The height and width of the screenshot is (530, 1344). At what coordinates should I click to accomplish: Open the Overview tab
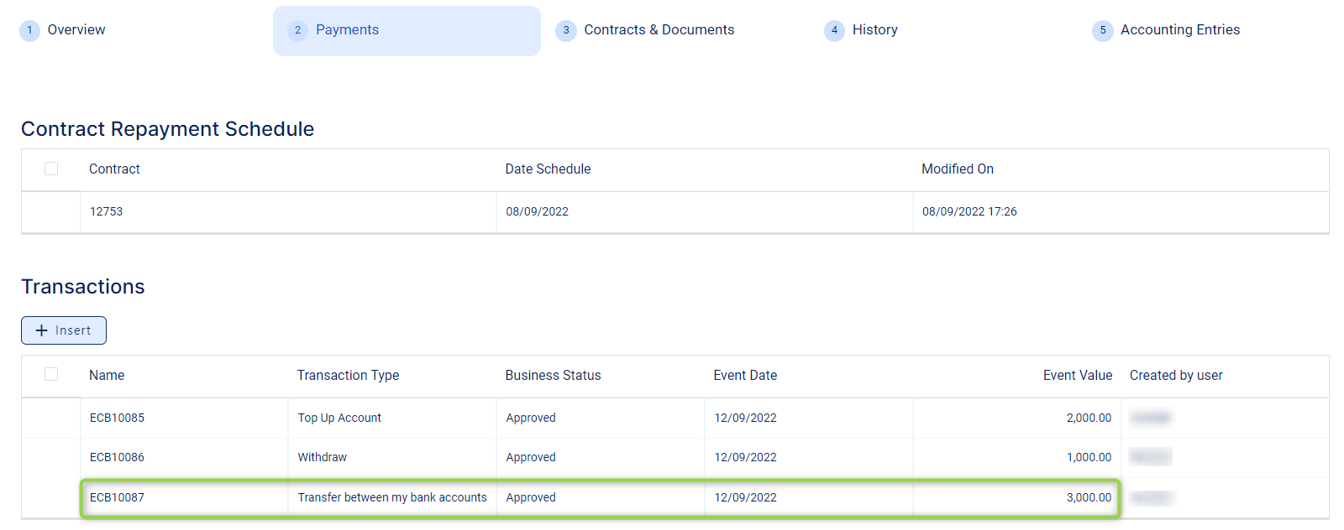click(76, 30)
